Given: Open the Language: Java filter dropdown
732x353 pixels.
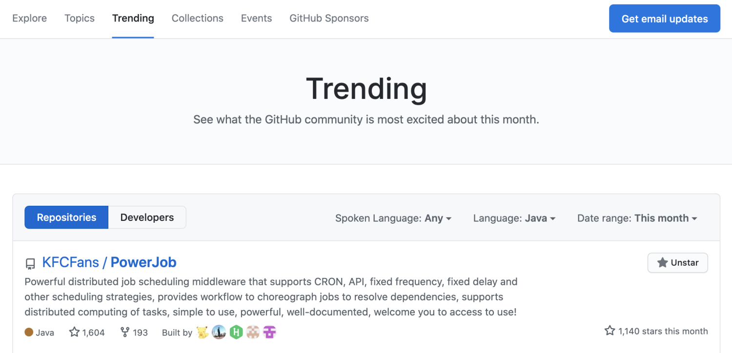Looking at the screenshot, I should 514,218.
